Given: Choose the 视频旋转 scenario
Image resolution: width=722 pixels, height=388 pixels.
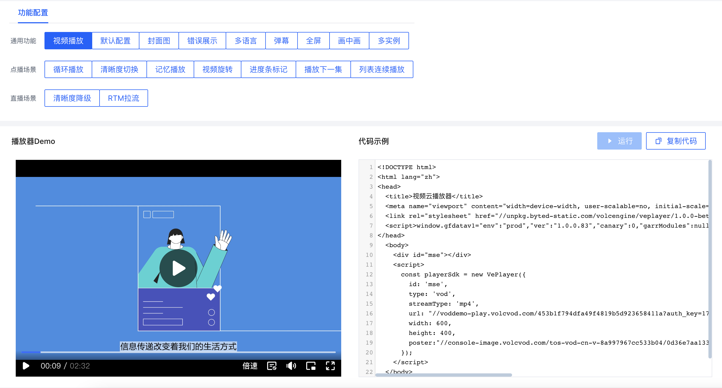Looking at the screenshot, I should pos(218,69).
